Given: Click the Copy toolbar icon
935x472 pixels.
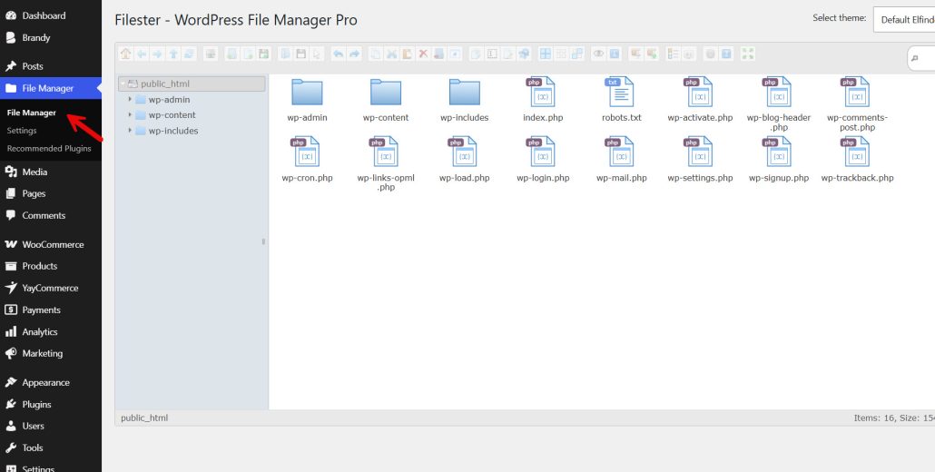Looking at the screenshot, I should 375,54.
